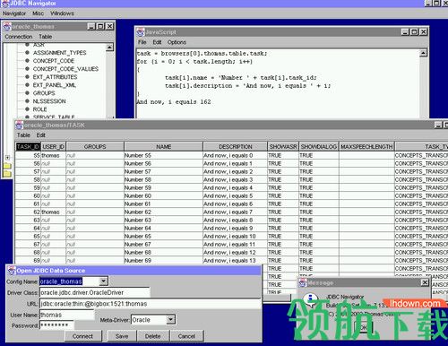The height and width of the screenshot is (346, 448).
Task: Maximize the JavaScript window
Action: (x=414, y=32)
